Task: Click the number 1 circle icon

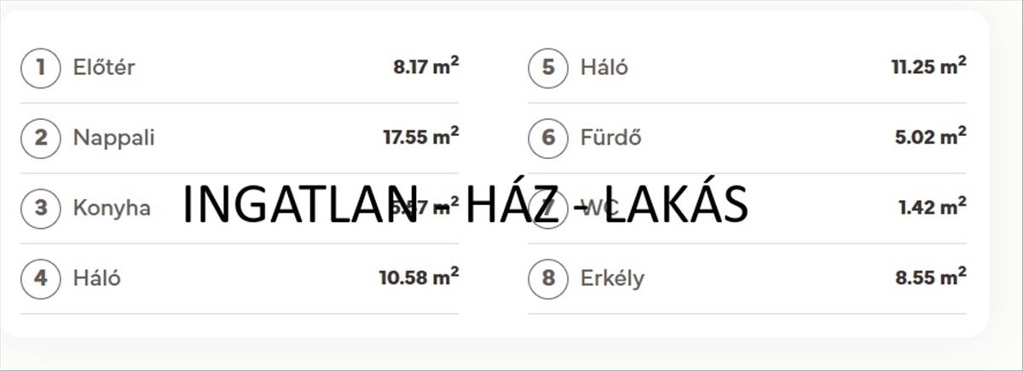Action: pos(41,67)
